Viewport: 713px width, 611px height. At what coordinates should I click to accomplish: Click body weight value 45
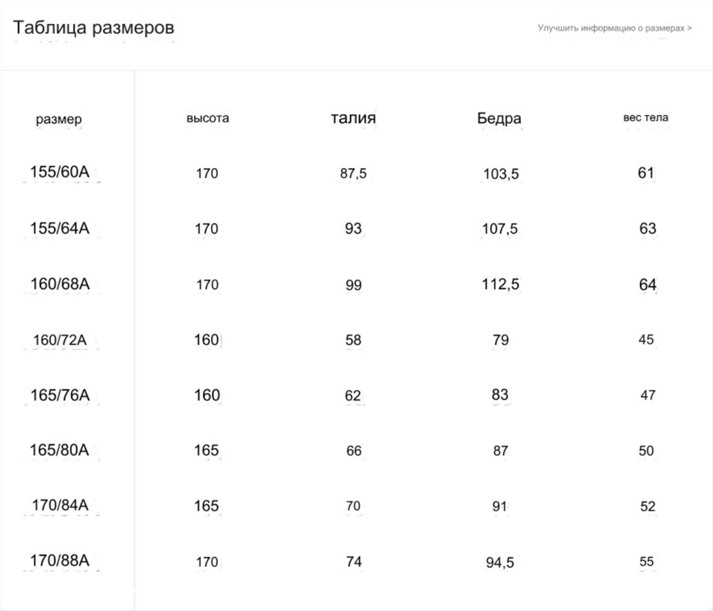[x=646, y=340]
